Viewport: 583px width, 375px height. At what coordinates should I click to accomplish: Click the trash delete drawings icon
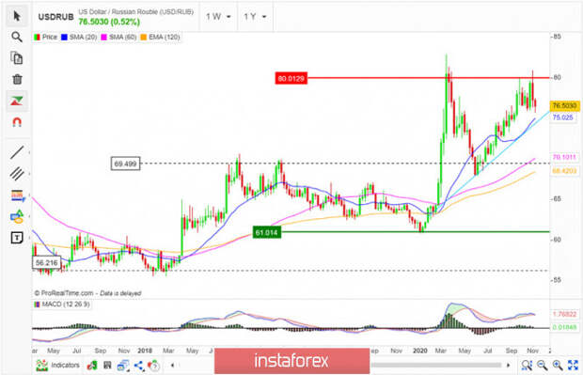(x=17, y=79)
